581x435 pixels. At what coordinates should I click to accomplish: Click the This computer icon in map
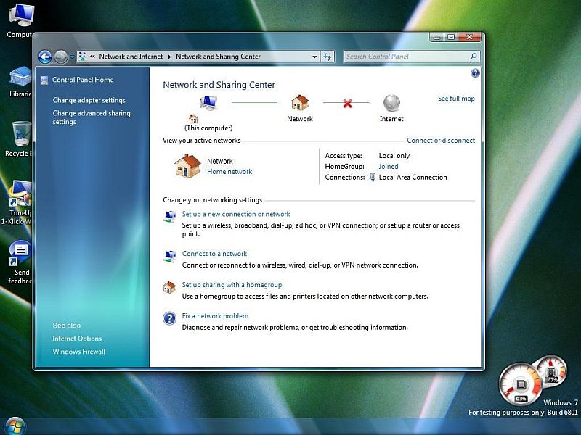tap(208, 102)
